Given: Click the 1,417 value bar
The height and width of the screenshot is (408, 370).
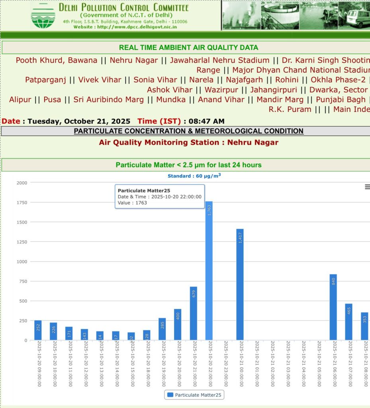Looking at the screenshot, I should click(x=240, y=284).
